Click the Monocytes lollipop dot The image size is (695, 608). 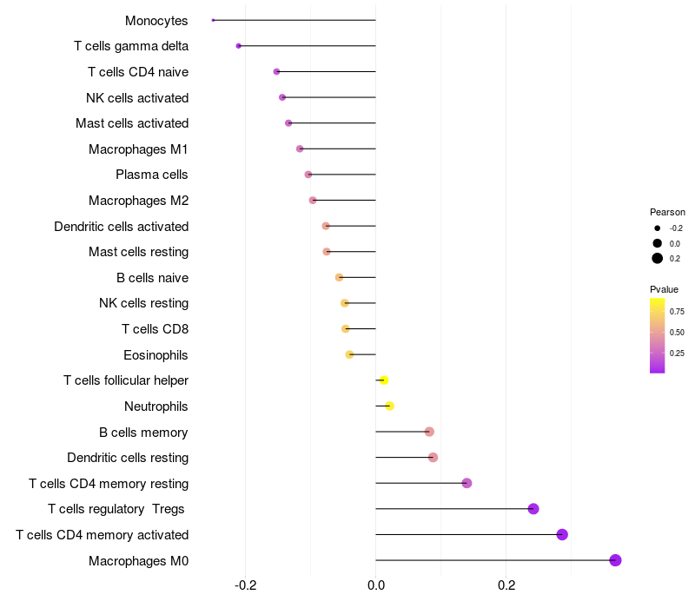click(213, 20)
